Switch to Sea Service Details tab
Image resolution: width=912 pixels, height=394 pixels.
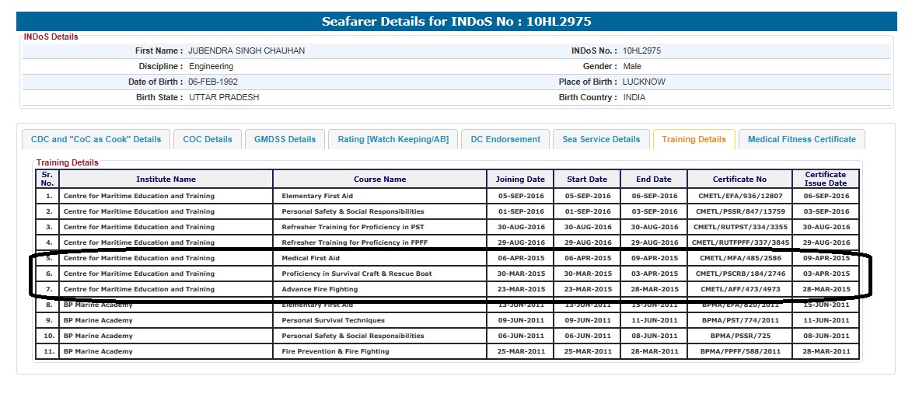[601, 140]
